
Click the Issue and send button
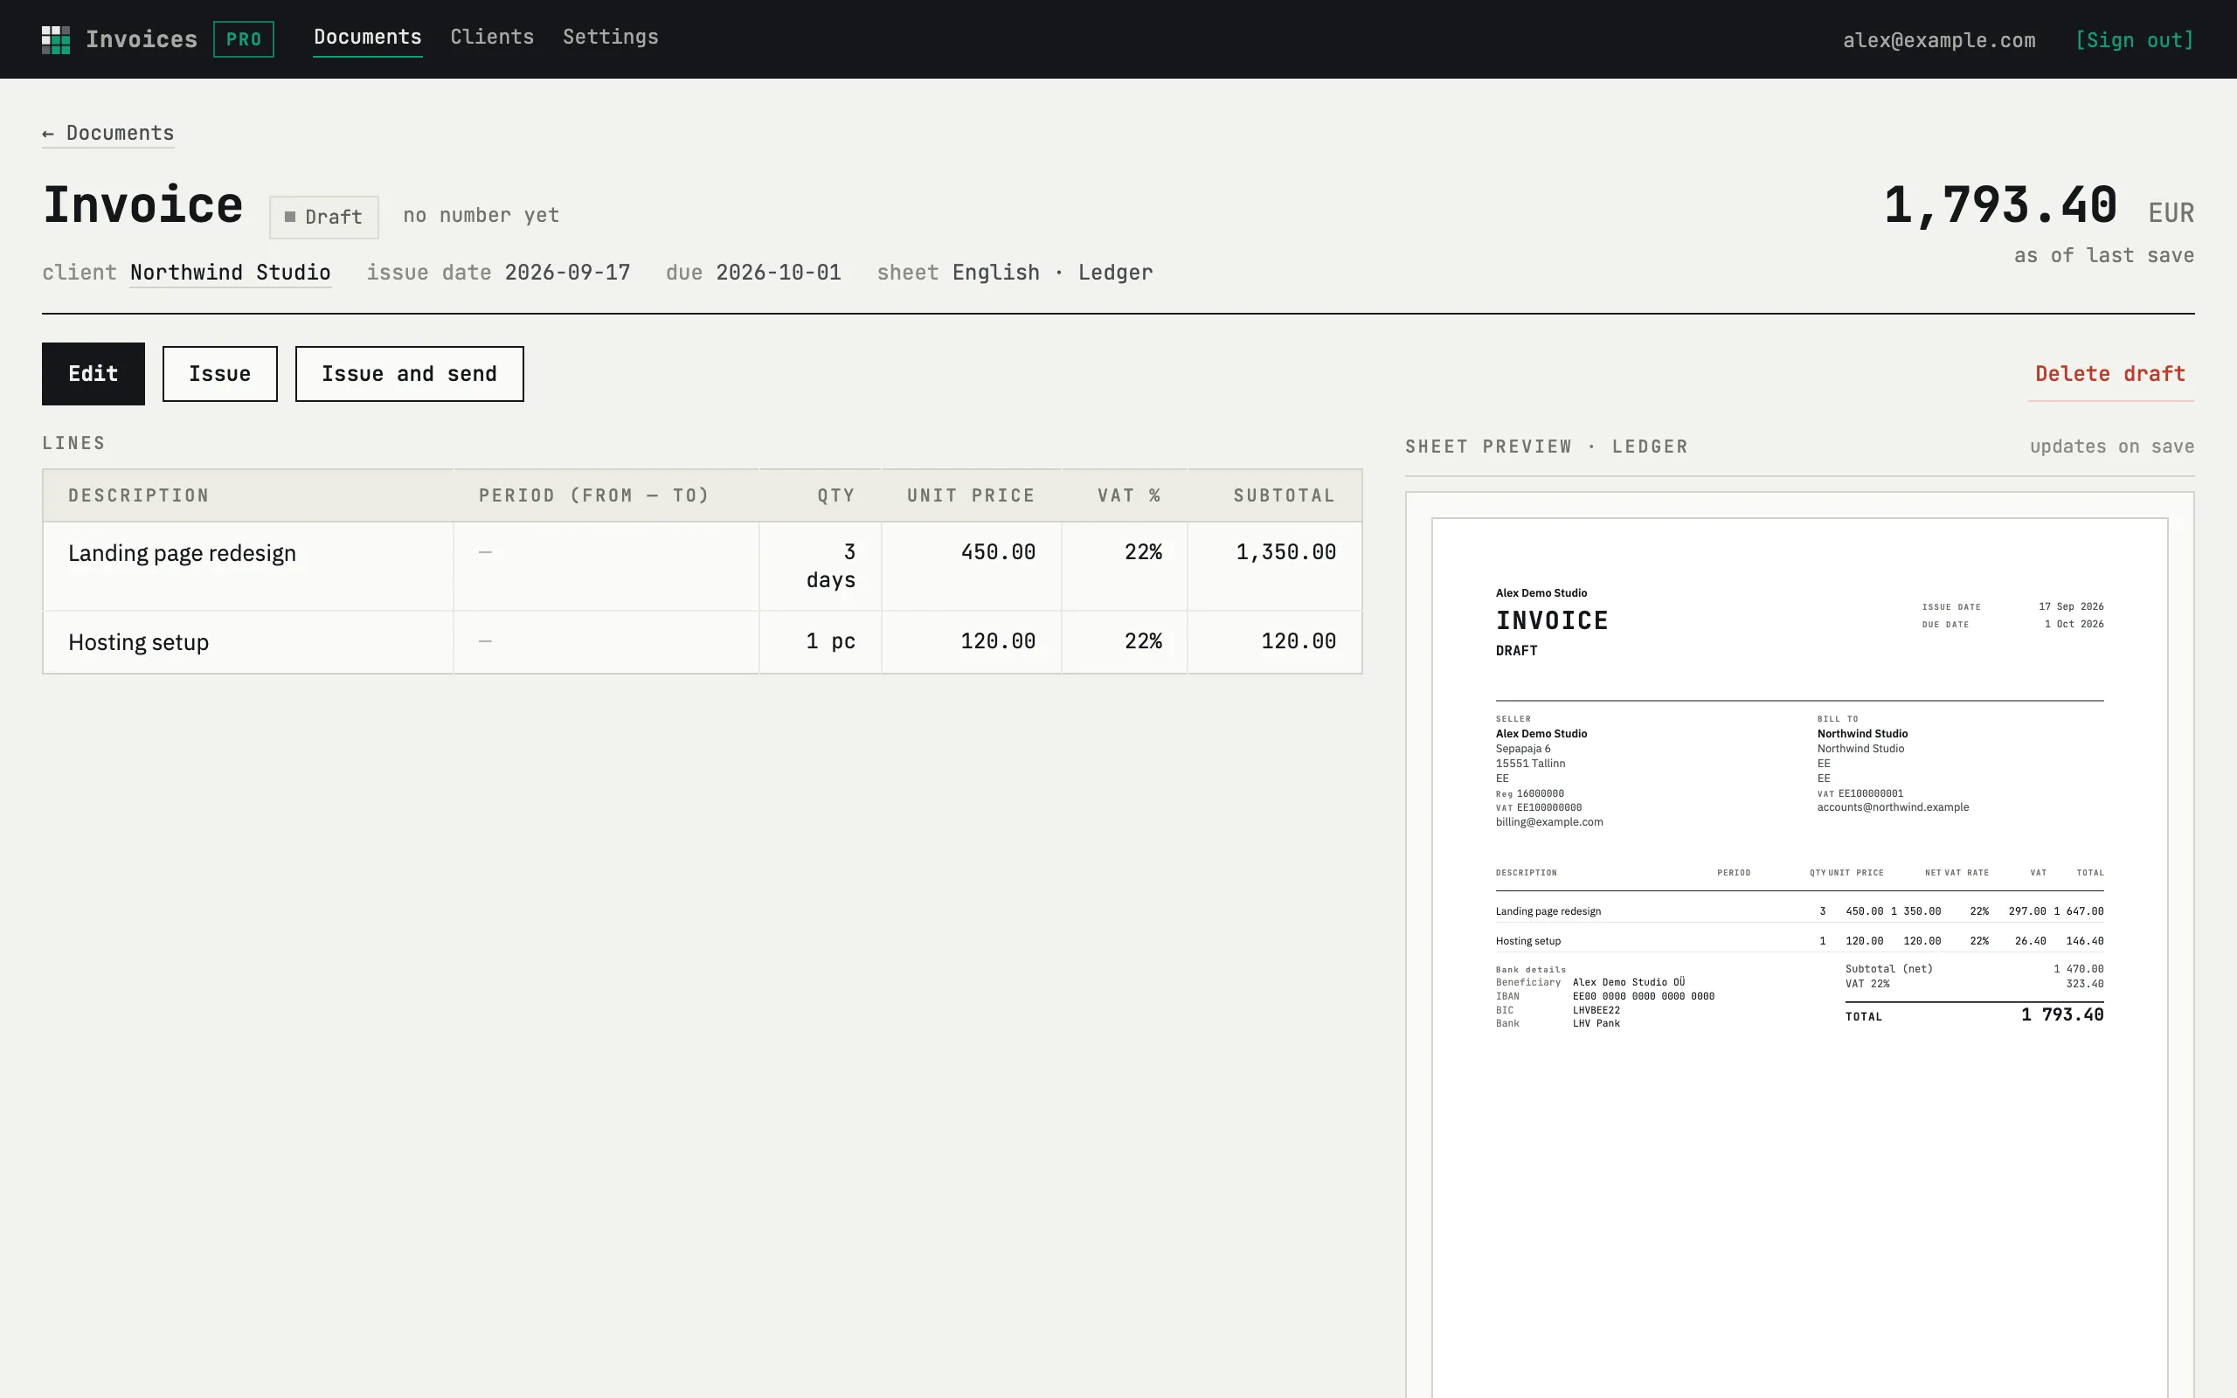point(410,374)
